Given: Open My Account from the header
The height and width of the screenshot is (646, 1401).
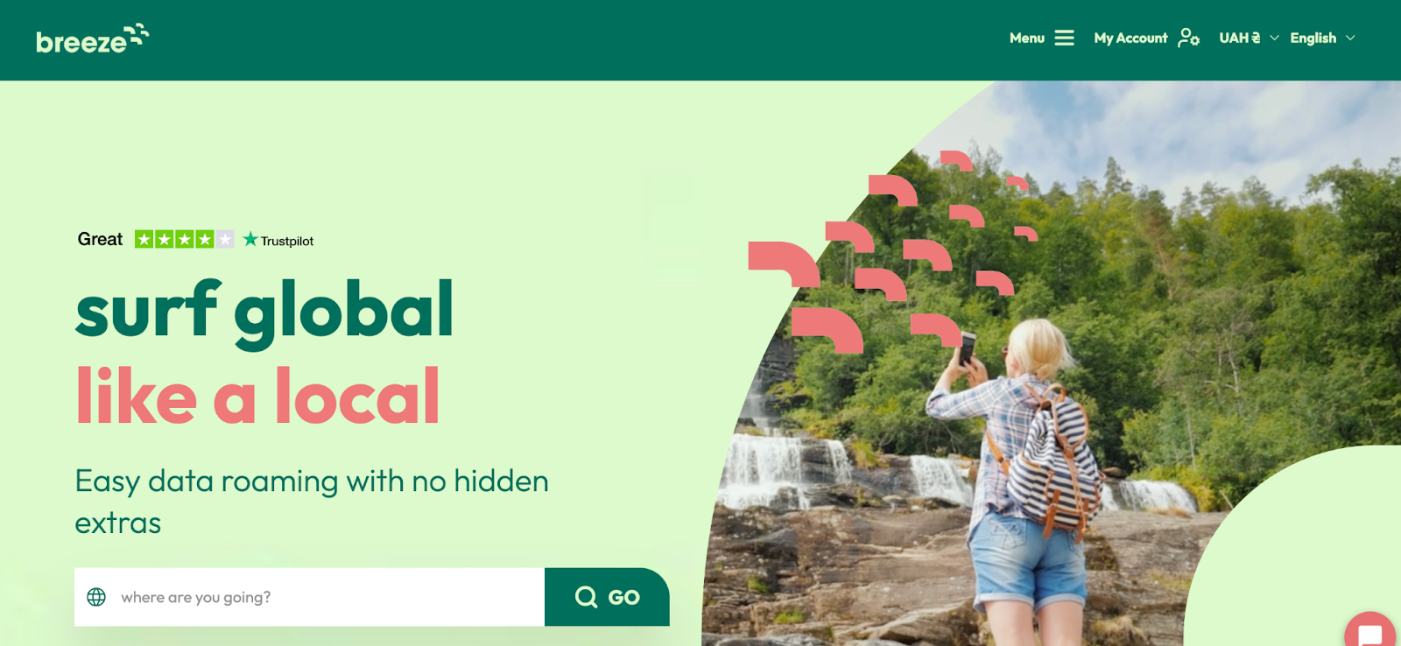Looking at the screenshot, I should [1146, 38].
